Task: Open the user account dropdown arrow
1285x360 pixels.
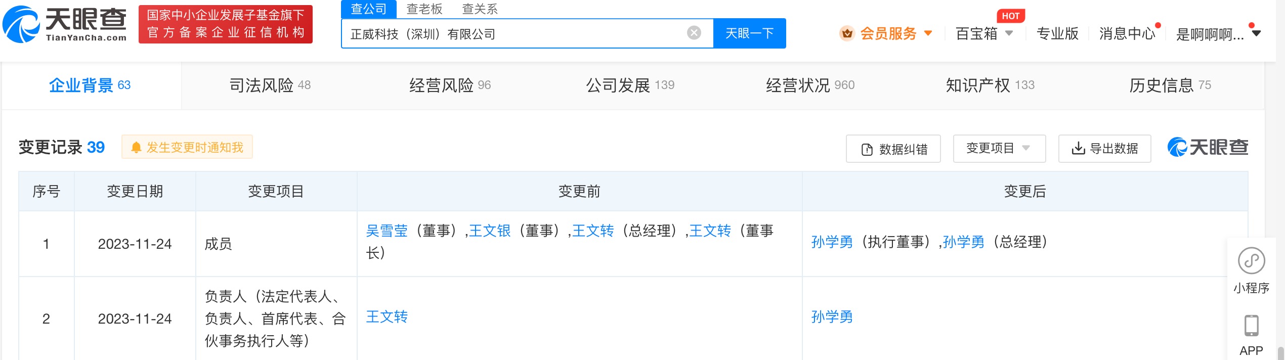Action: (1256, 33)
